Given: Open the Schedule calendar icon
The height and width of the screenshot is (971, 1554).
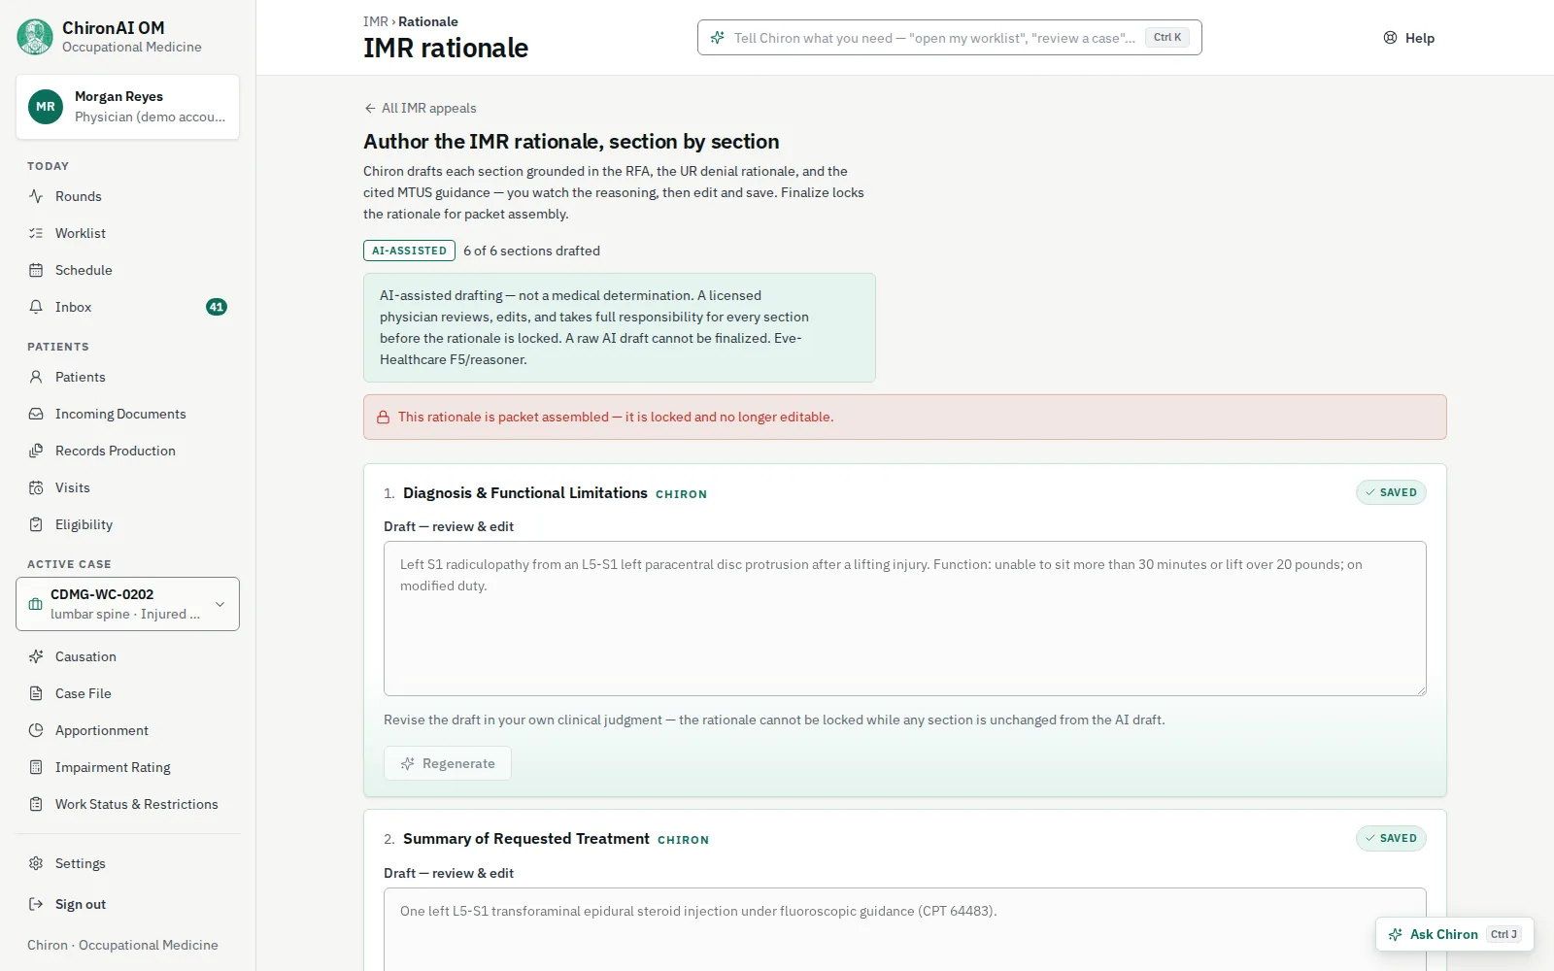Looking at the screenshot, I should (x=36, y=270).
